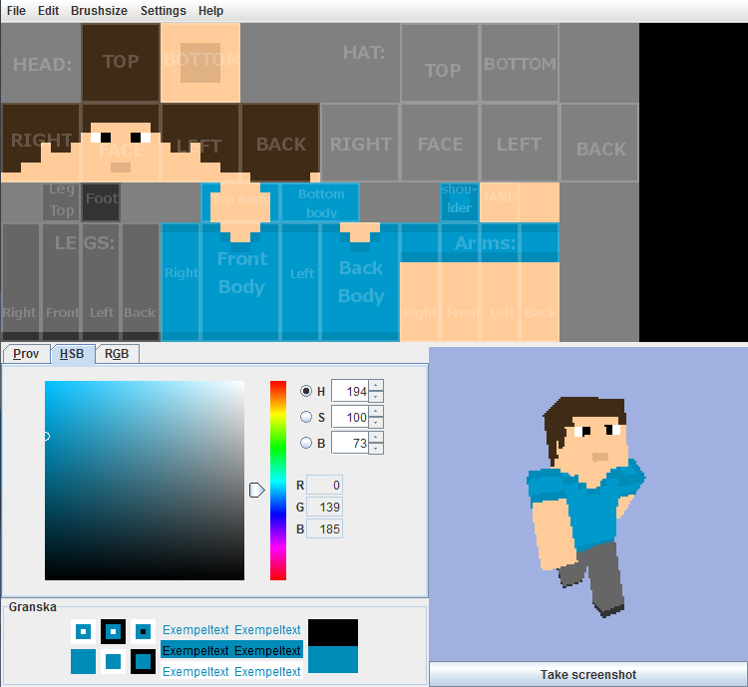Click the R value field showing 0
The height and width of the screenshot is (687, 748).
click(324, 486)
